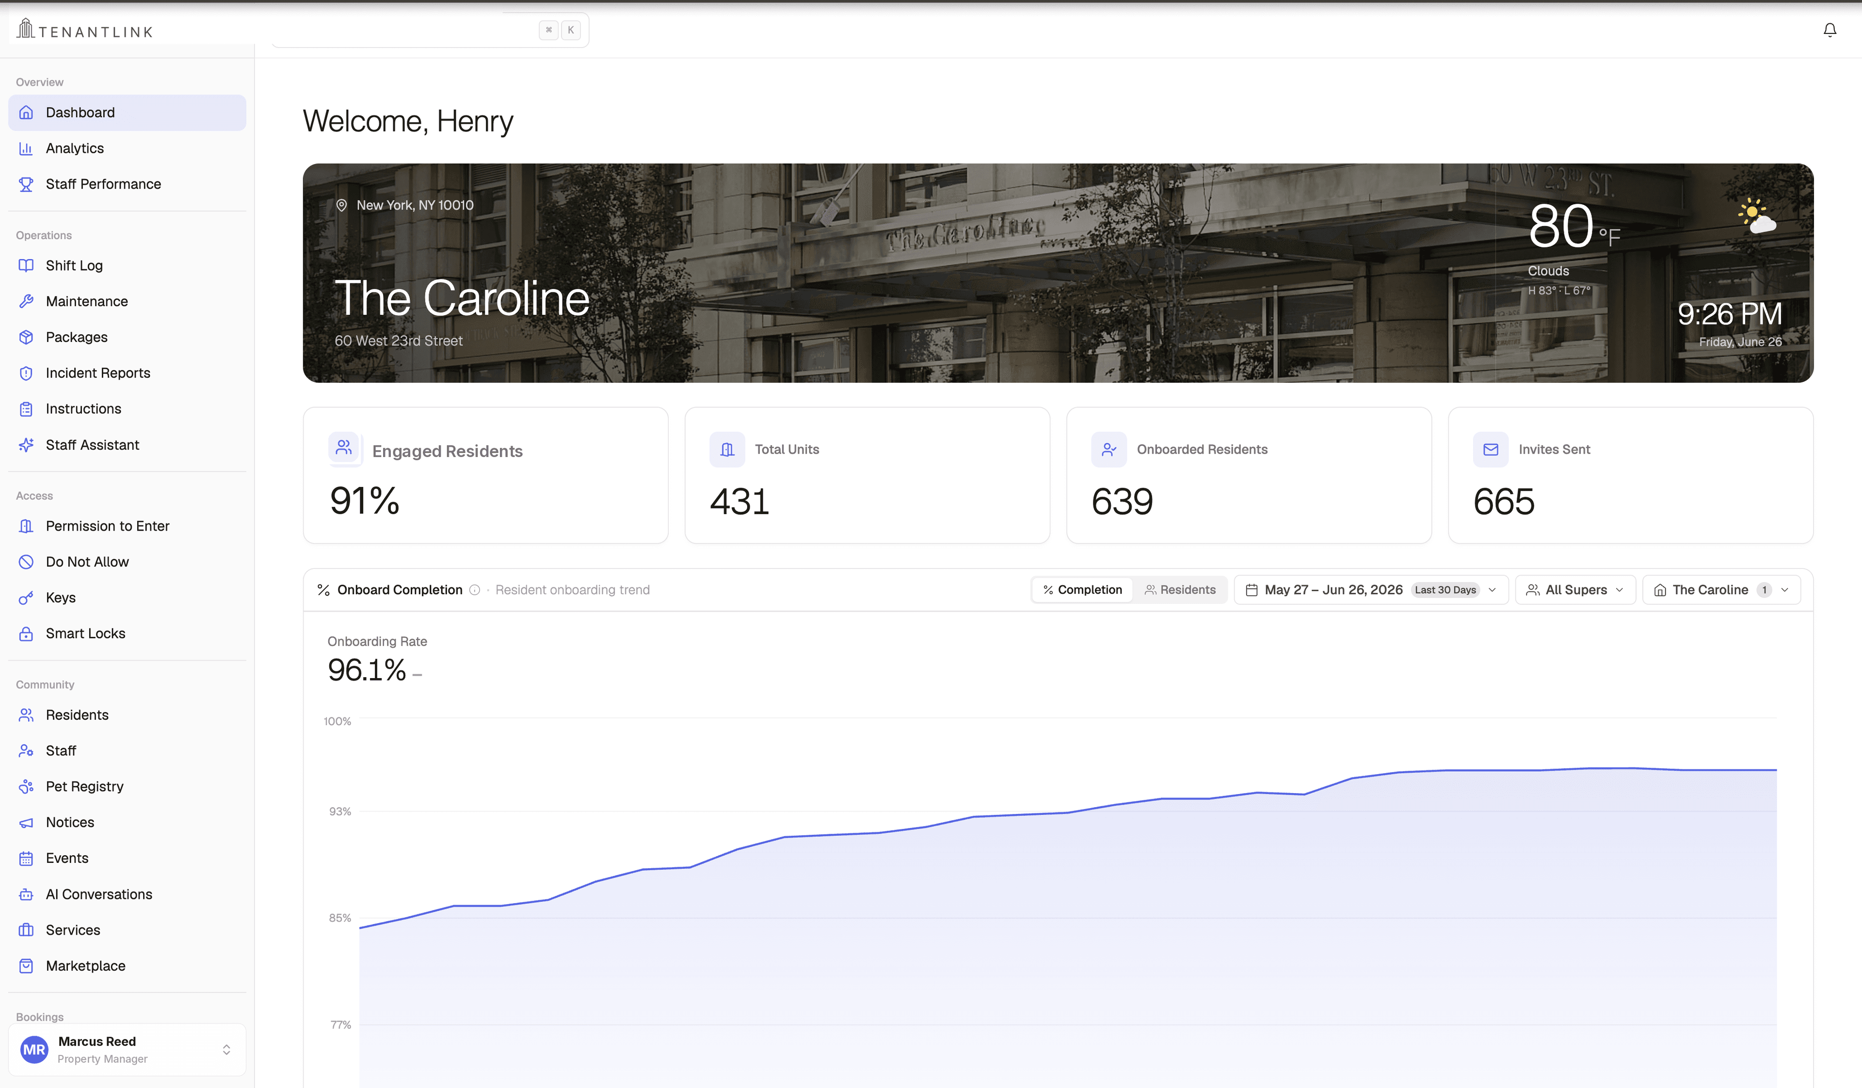Viewport: 1862px width, 1088px height.
Task: Click the Onboarded Residents 639 card
Action: tap(1249, 475)
